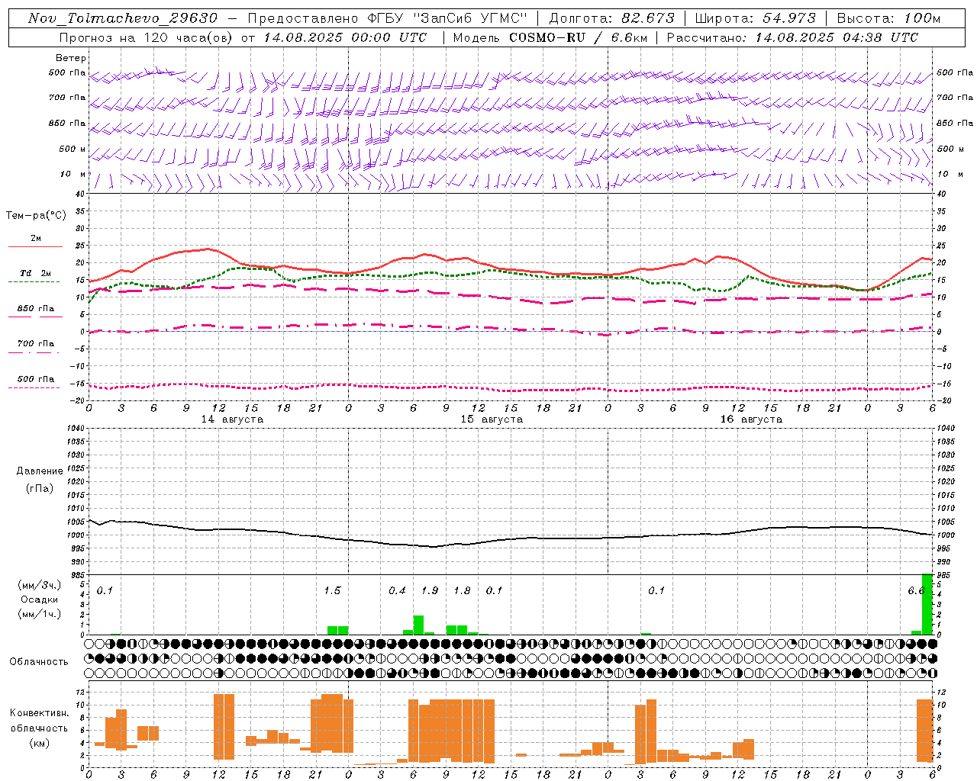
Task: Click the Ветер panel label
Action: coord(71,58)
